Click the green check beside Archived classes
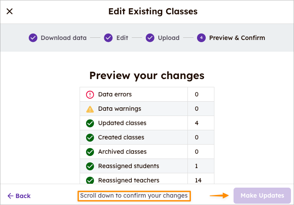This screenshot has height=205, width=294. coord(90,152)
